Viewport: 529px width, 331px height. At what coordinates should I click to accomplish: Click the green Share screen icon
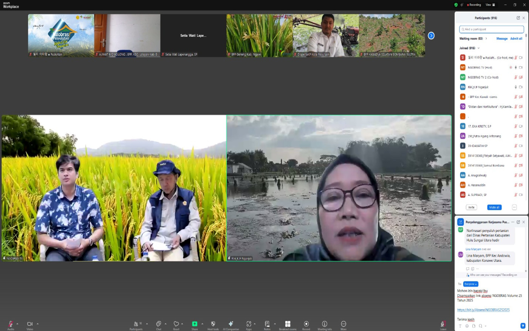(x=195, y=324)
